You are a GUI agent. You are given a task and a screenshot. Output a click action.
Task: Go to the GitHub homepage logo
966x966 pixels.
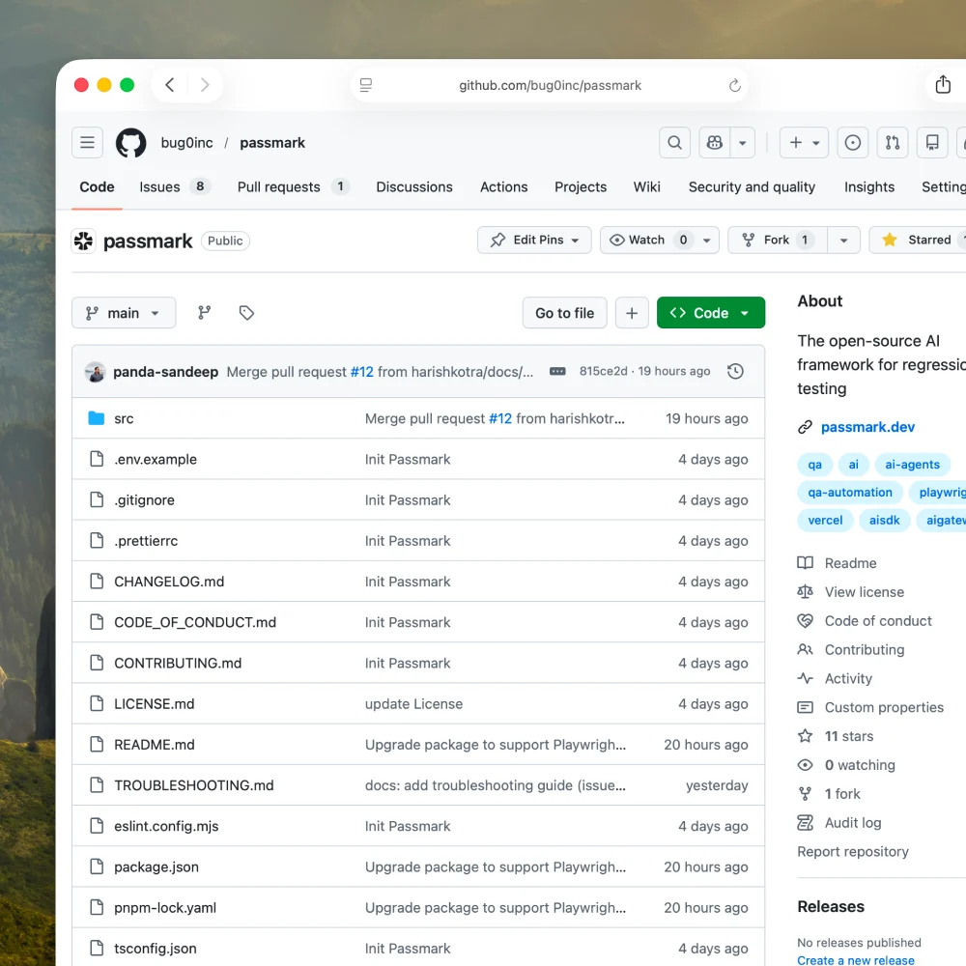pos(130,142)
